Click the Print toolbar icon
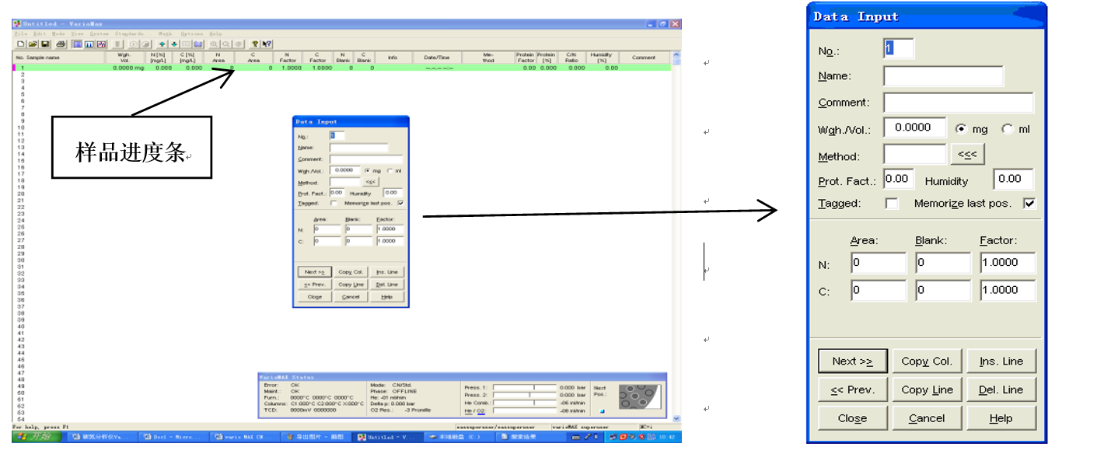Viewport: 1097px width, 468px height. click(61, 44)
